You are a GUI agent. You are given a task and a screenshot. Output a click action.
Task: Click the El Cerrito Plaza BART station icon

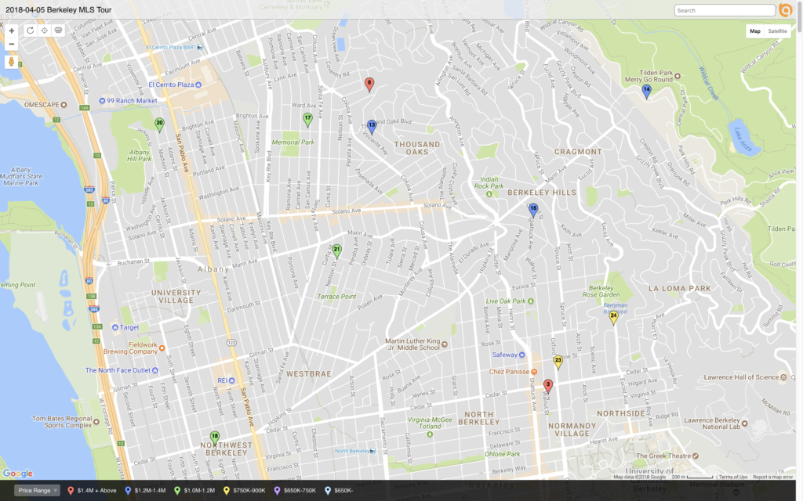point(200,48)
